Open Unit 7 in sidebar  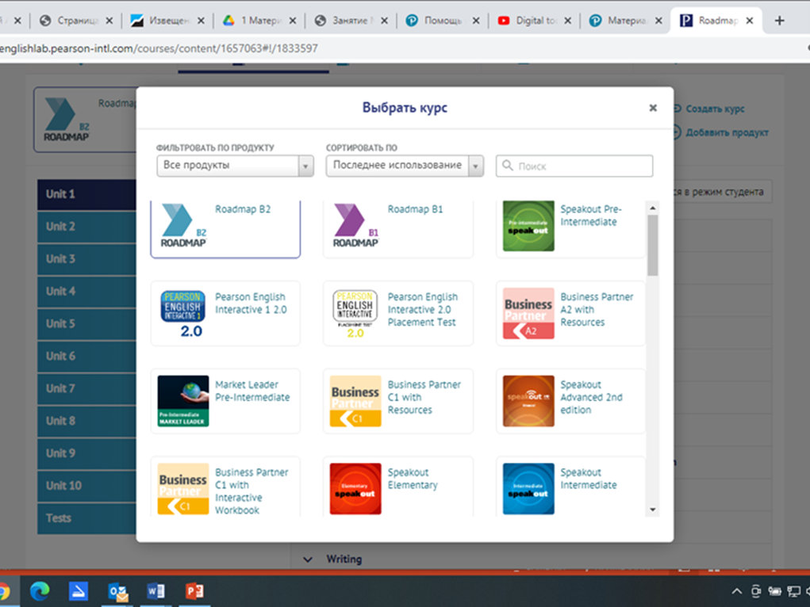pyautogui.click(x=86, y=388)
